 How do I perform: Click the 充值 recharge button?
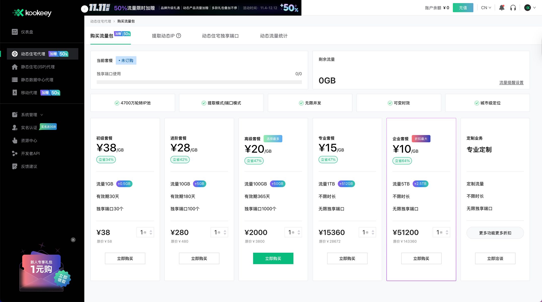[x=463, y=8]
